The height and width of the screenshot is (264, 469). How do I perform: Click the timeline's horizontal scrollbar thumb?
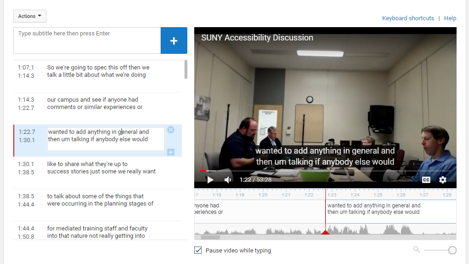(210, 237)
